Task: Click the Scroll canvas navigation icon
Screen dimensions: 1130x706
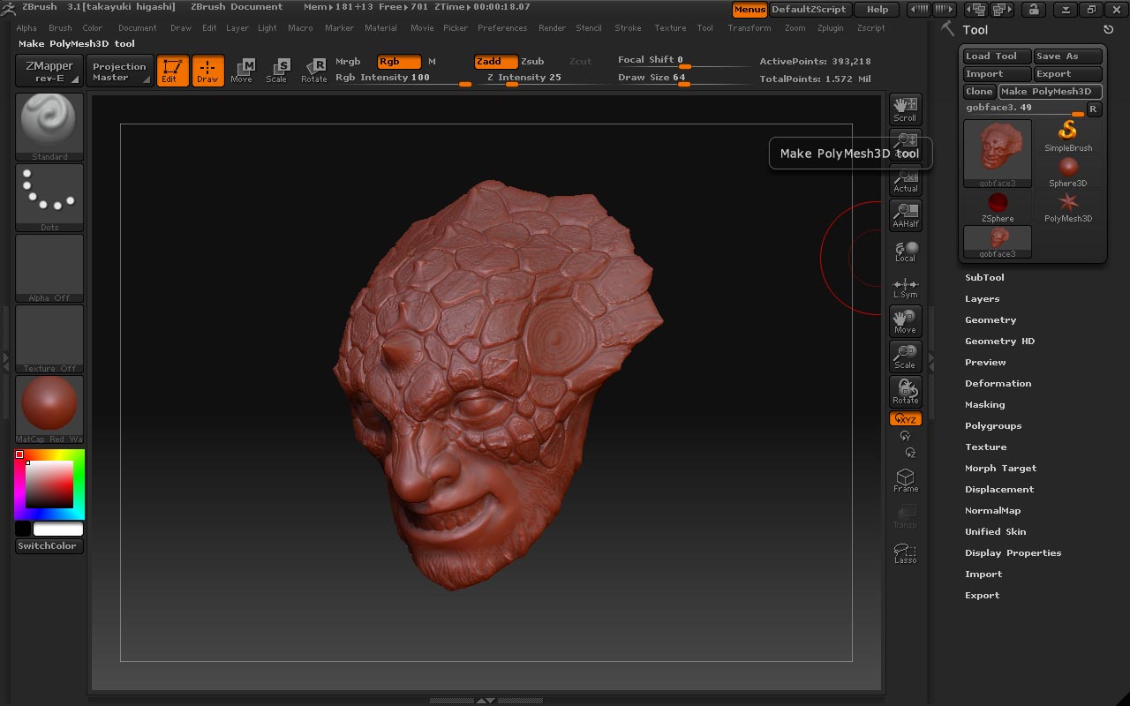Action: point(905,109)
